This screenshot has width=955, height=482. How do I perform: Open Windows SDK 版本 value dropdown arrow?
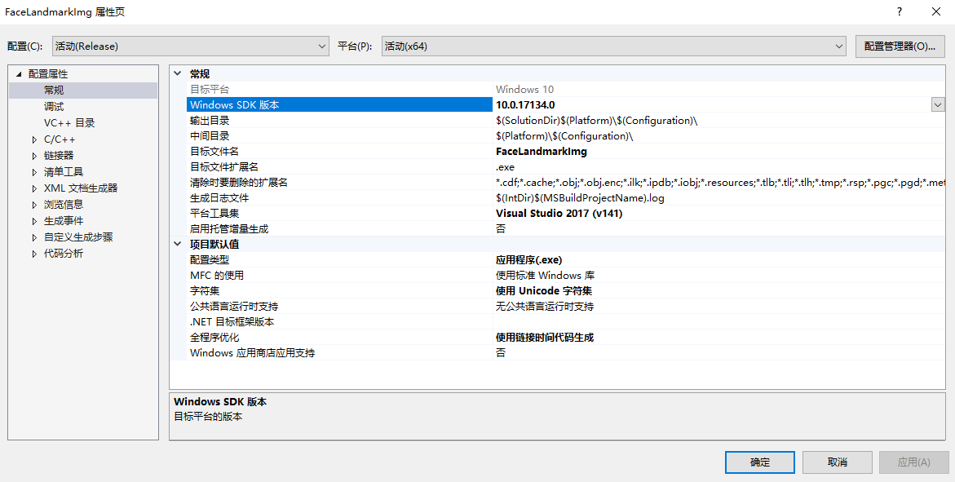(x=938, y=104)
